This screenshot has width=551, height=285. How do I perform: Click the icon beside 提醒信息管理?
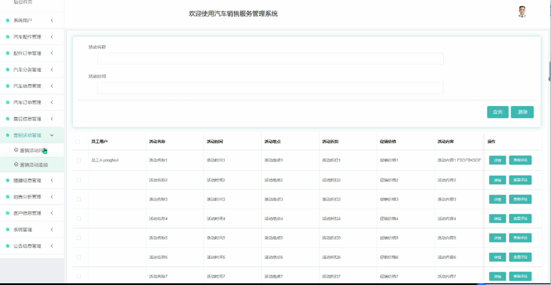coord(8,180)
